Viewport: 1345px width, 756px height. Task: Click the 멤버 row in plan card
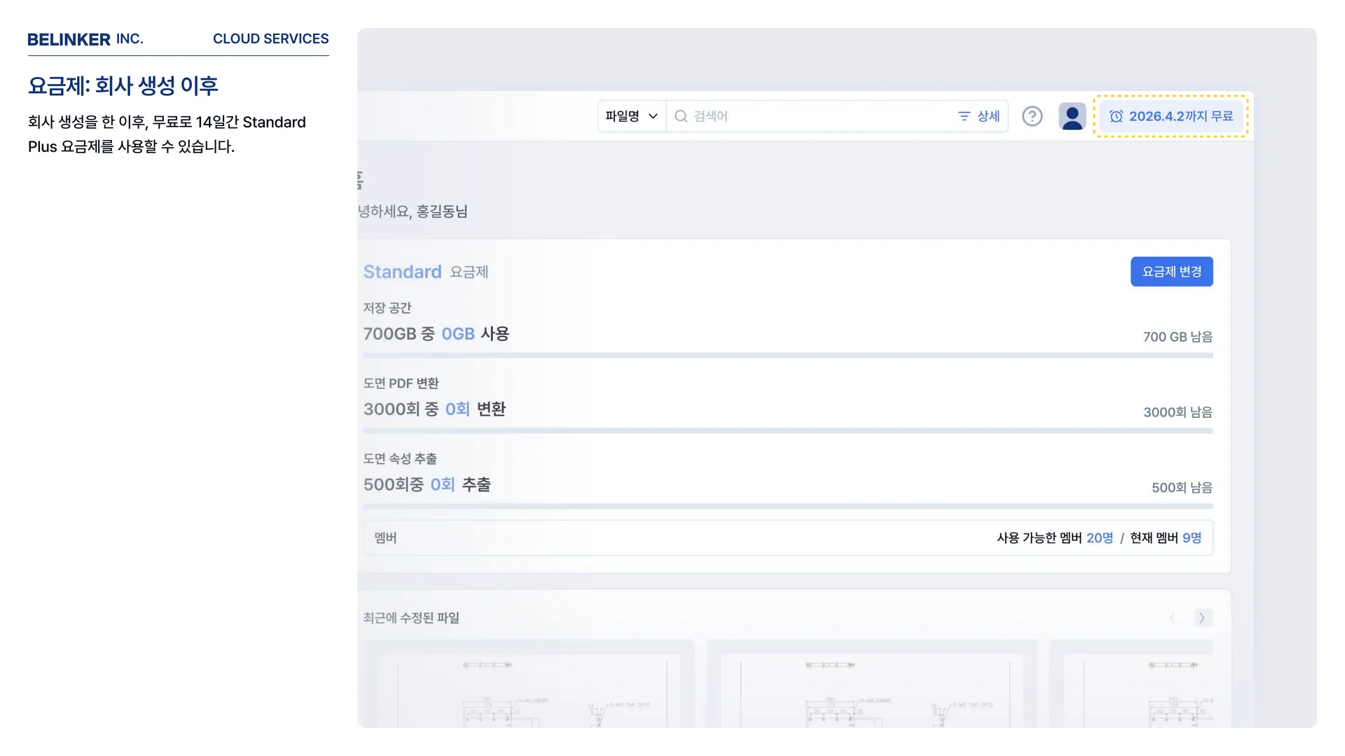(787, 538)
